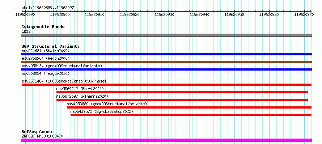The image size is (322, 144).
Task: Click the Cytogenetic Bands track heading
Action: point(43,27)
